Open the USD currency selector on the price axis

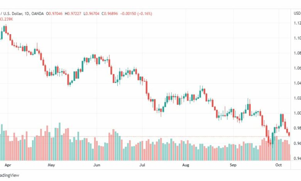297,13
